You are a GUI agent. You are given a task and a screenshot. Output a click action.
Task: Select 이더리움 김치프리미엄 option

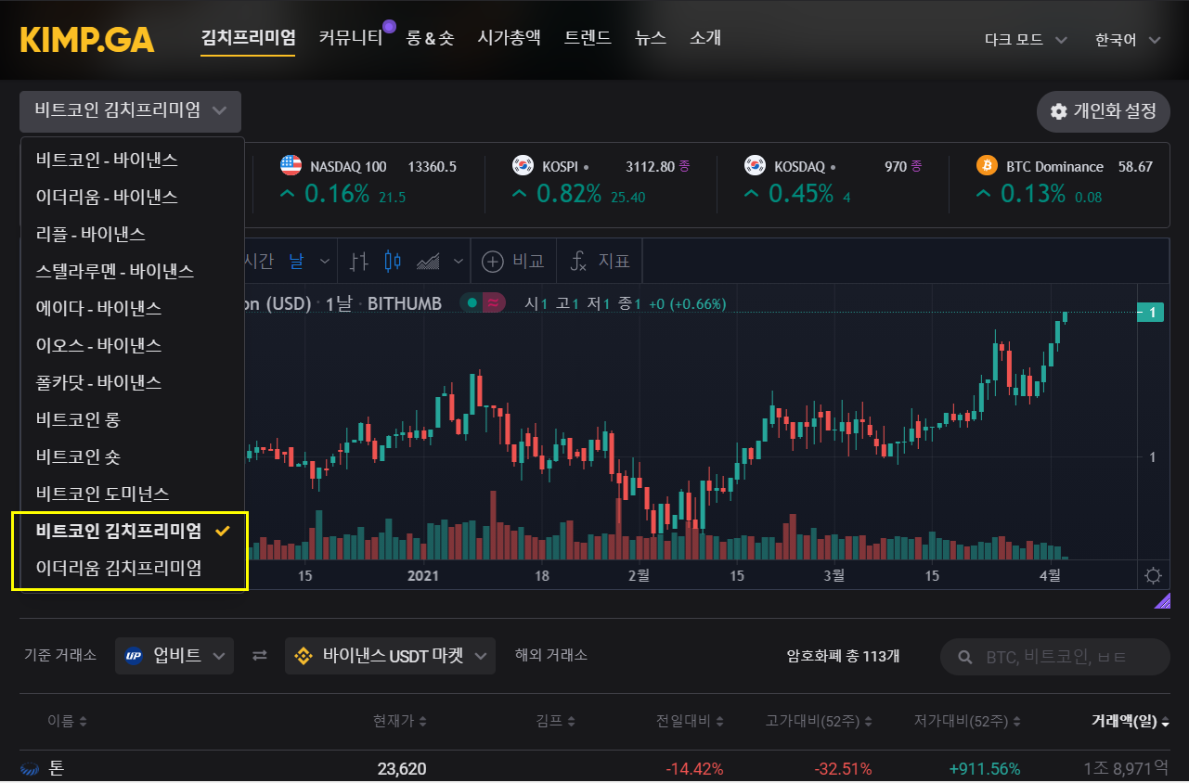tap(132, 568)
